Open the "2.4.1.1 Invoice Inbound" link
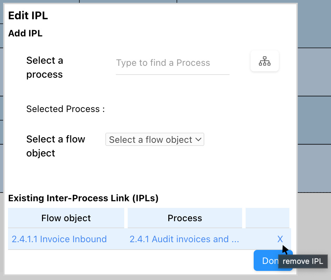Image resolution: width=331 pixels, height=280 pixels. coord(59,239)
